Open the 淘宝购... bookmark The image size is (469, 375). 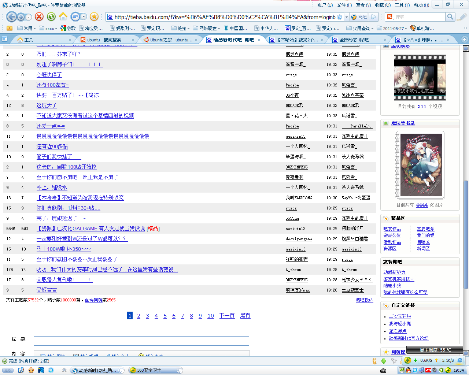pos(91,28)
